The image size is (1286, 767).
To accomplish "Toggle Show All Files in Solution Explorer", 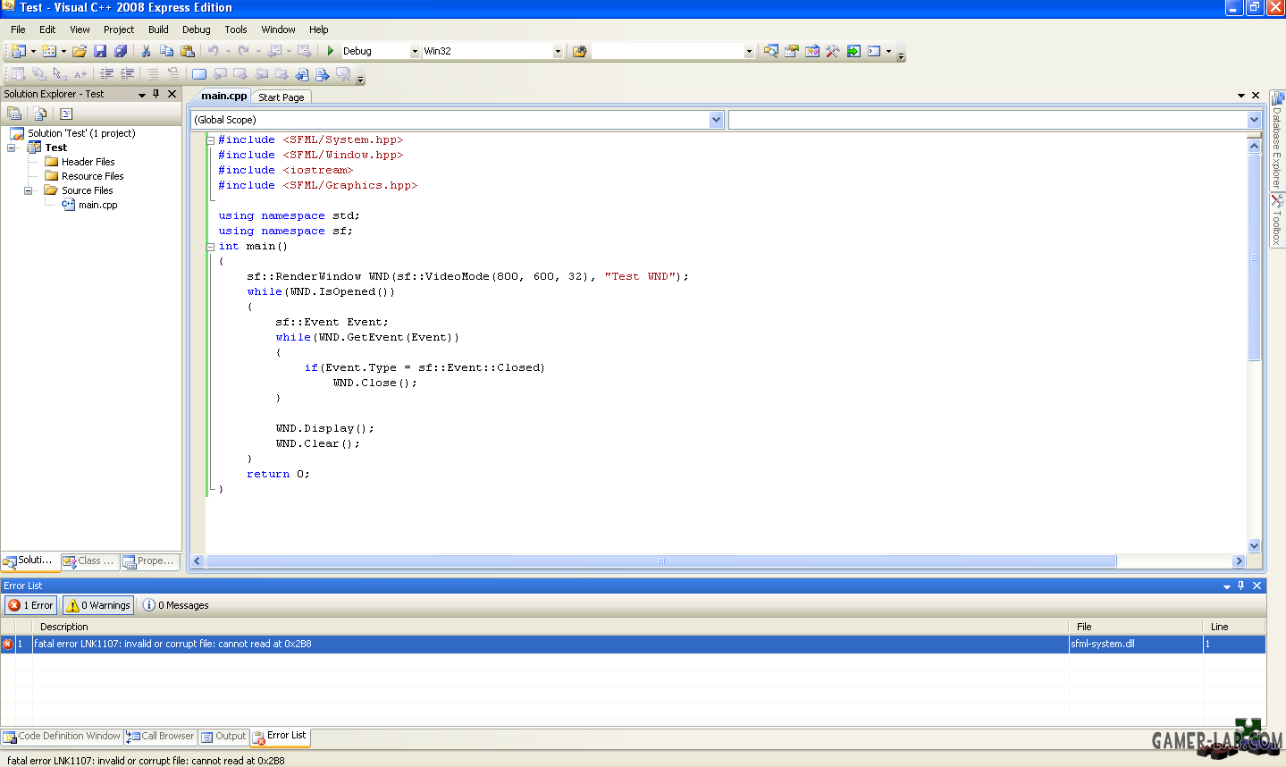I will click(40, 114).
